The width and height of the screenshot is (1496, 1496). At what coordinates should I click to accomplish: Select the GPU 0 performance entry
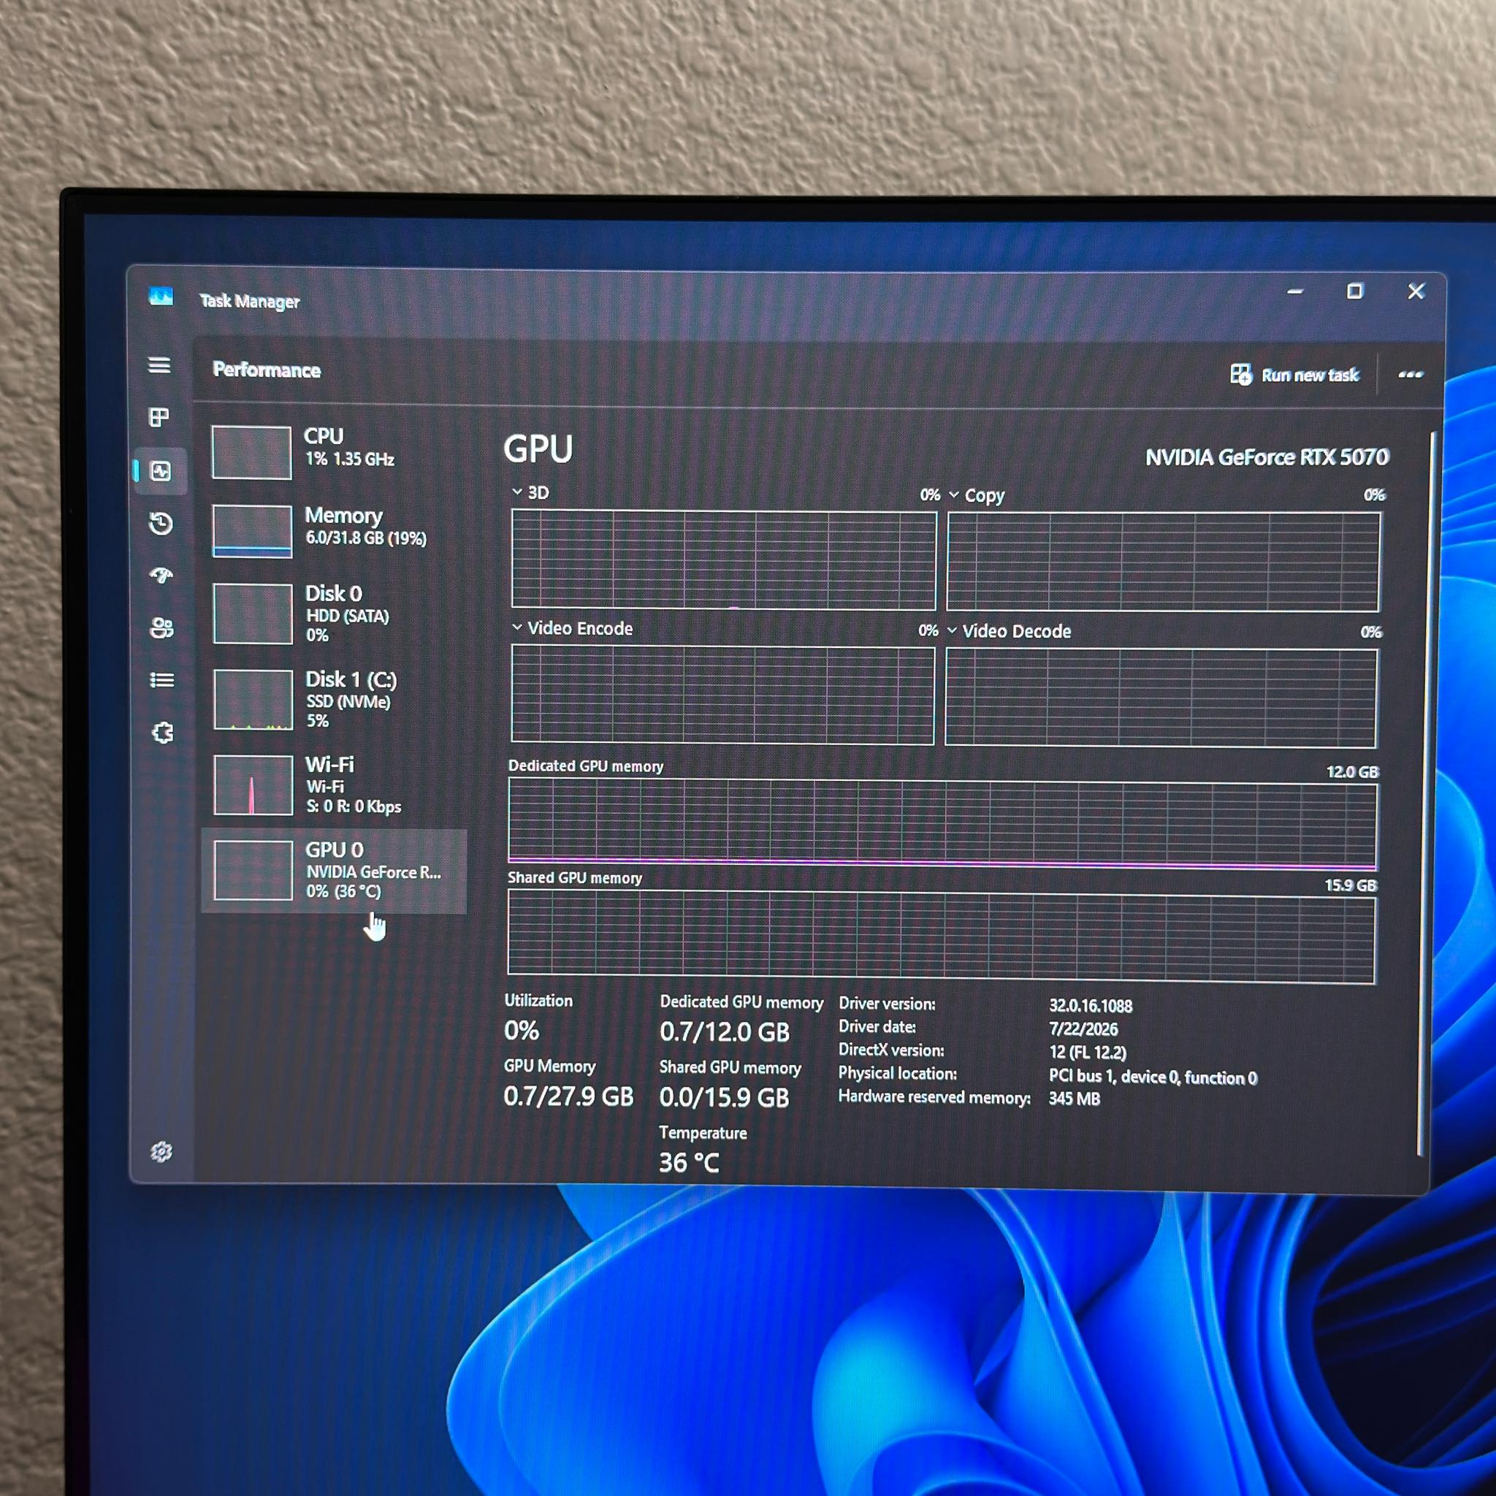pos(335,871)
